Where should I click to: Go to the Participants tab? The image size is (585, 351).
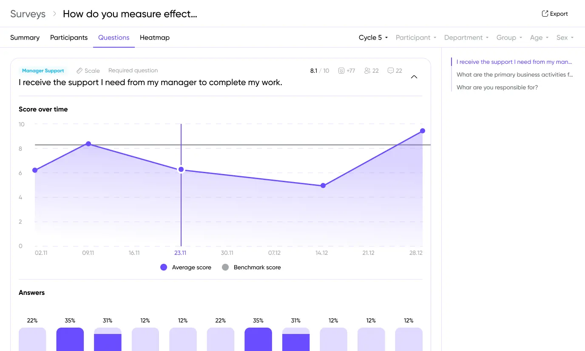[69, 37]
